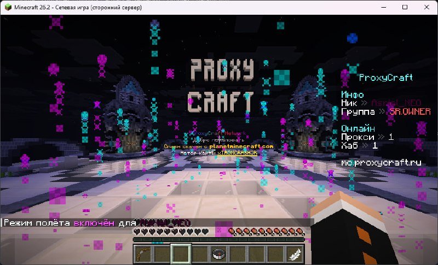
Task: Click the last drumstick in the hunger bar
Action: tap(300, 232)
